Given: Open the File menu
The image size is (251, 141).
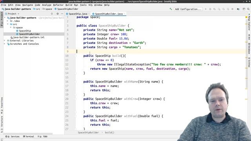Looking at the screenshot, I should (x=4, y=5).
